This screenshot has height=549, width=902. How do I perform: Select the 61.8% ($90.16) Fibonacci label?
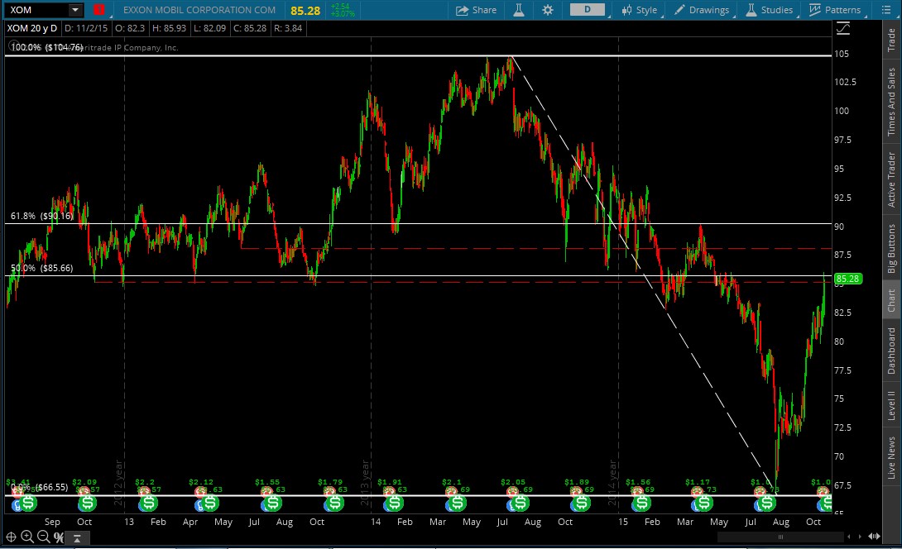coord(42,216)
